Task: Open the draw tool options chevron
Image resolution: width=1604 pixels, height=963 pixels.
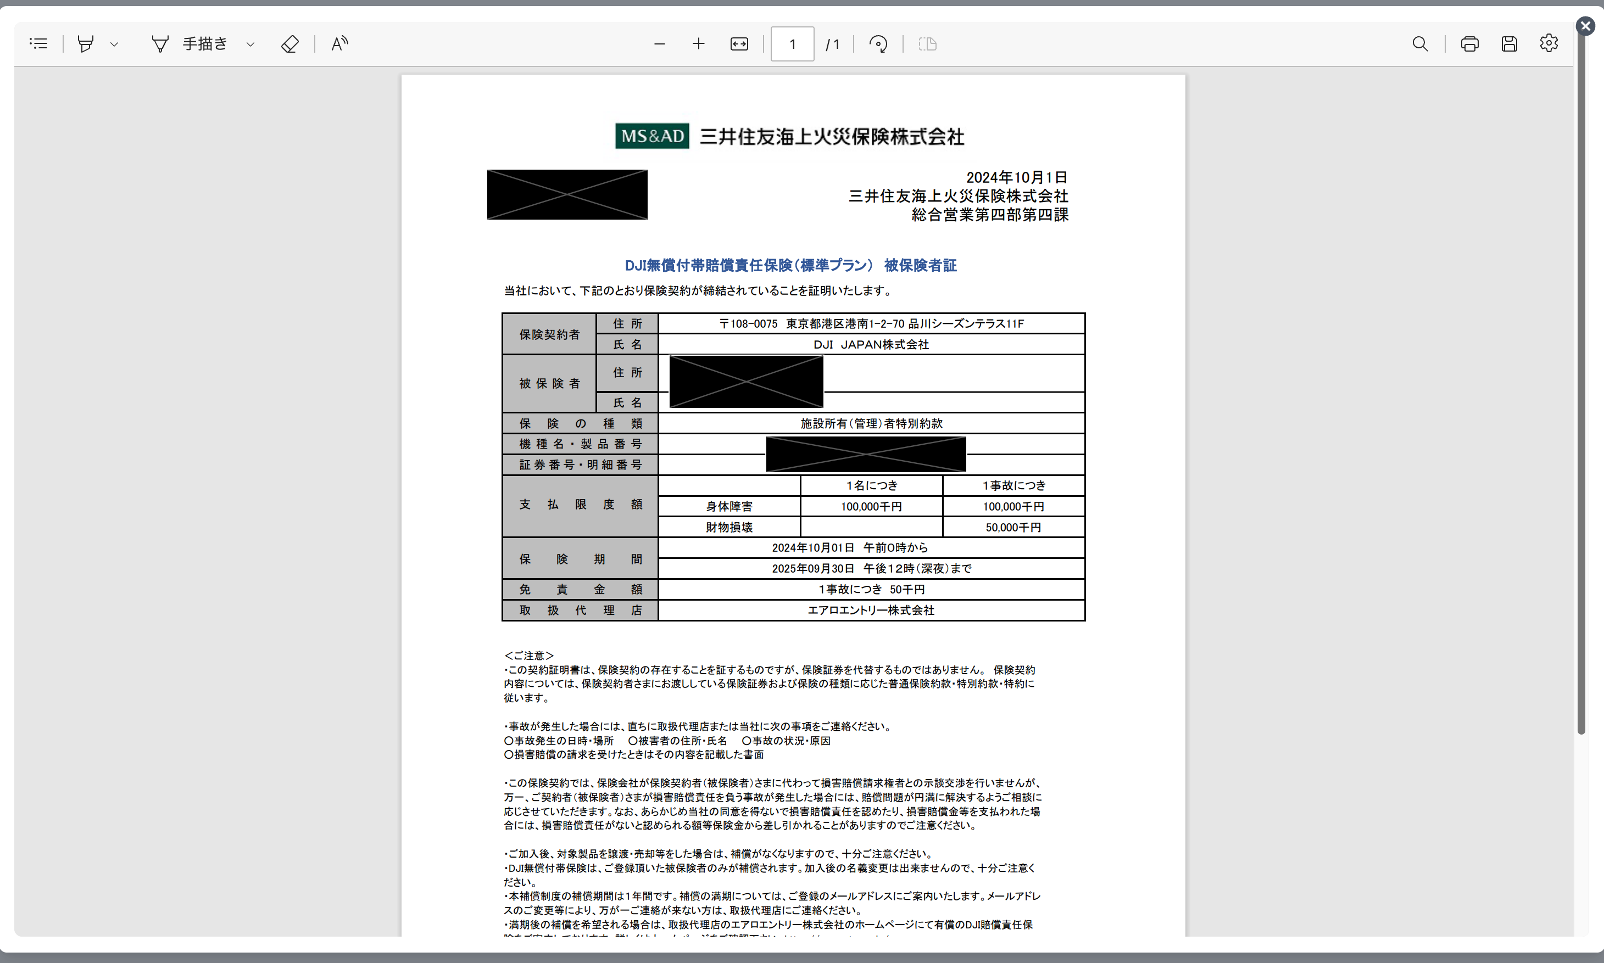Action: point(250,44)
